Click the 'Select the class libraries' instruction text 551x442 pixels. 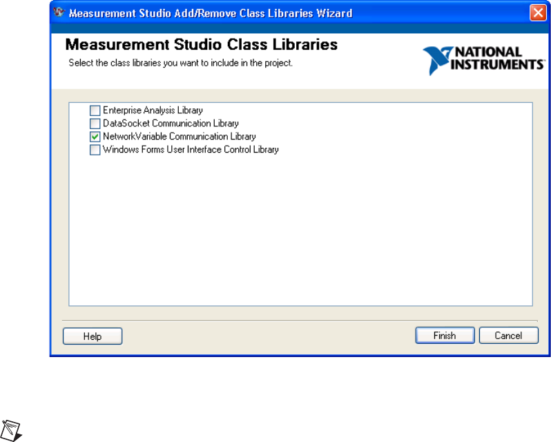(181, 63)
